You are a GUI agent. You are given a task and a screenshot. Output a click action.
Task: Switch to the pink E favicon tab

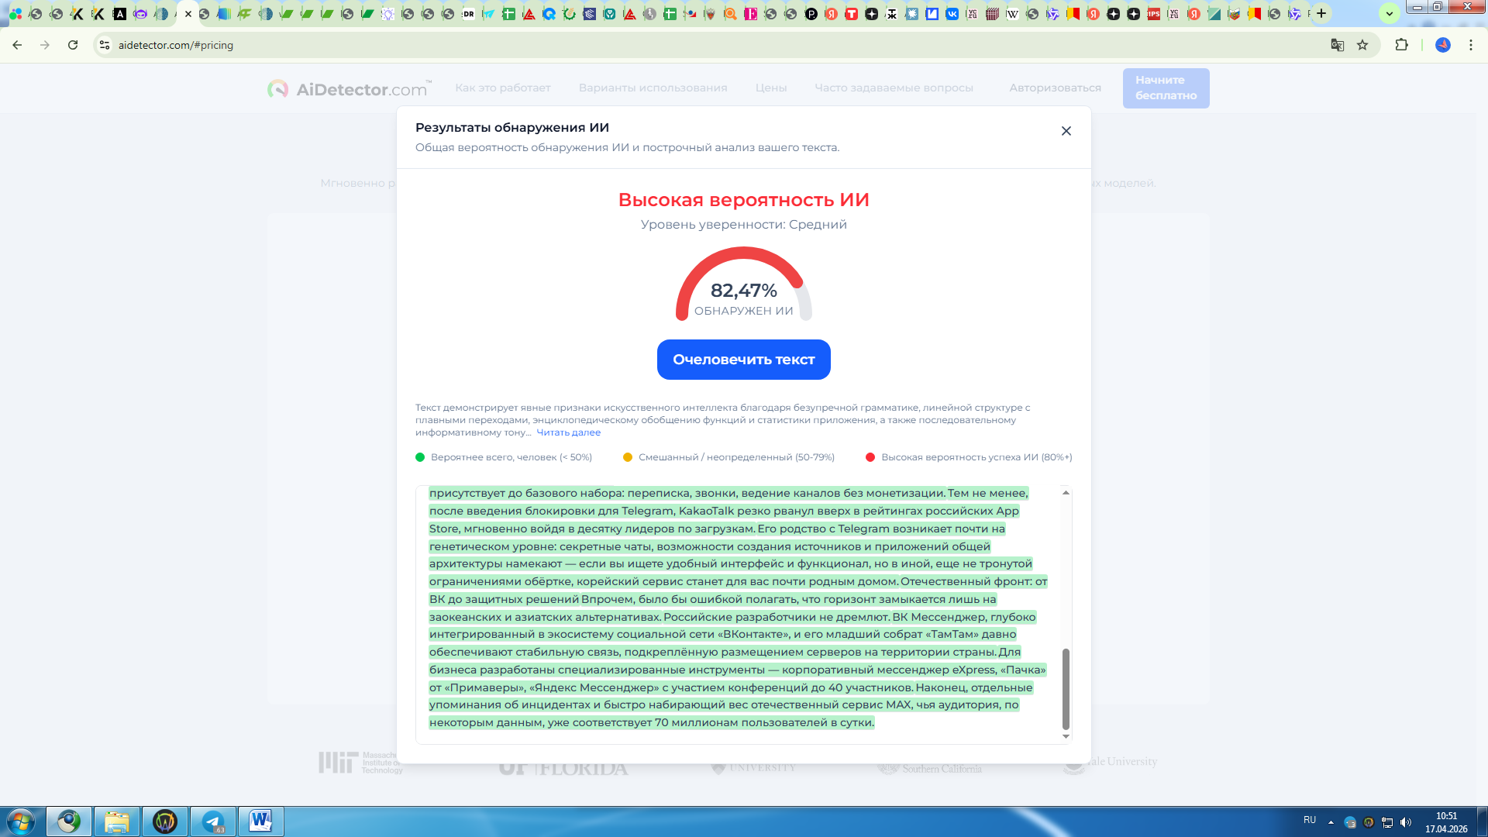(750, 14)
